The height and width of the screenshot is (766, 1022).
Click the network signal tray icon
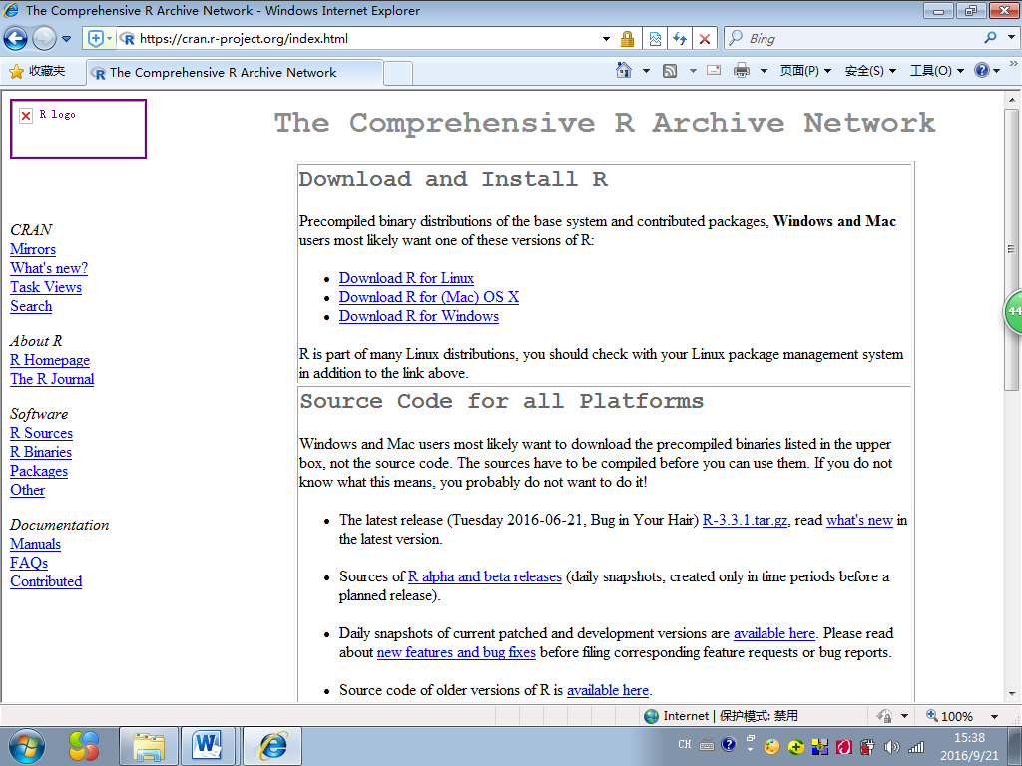click(x=916, y=746)
